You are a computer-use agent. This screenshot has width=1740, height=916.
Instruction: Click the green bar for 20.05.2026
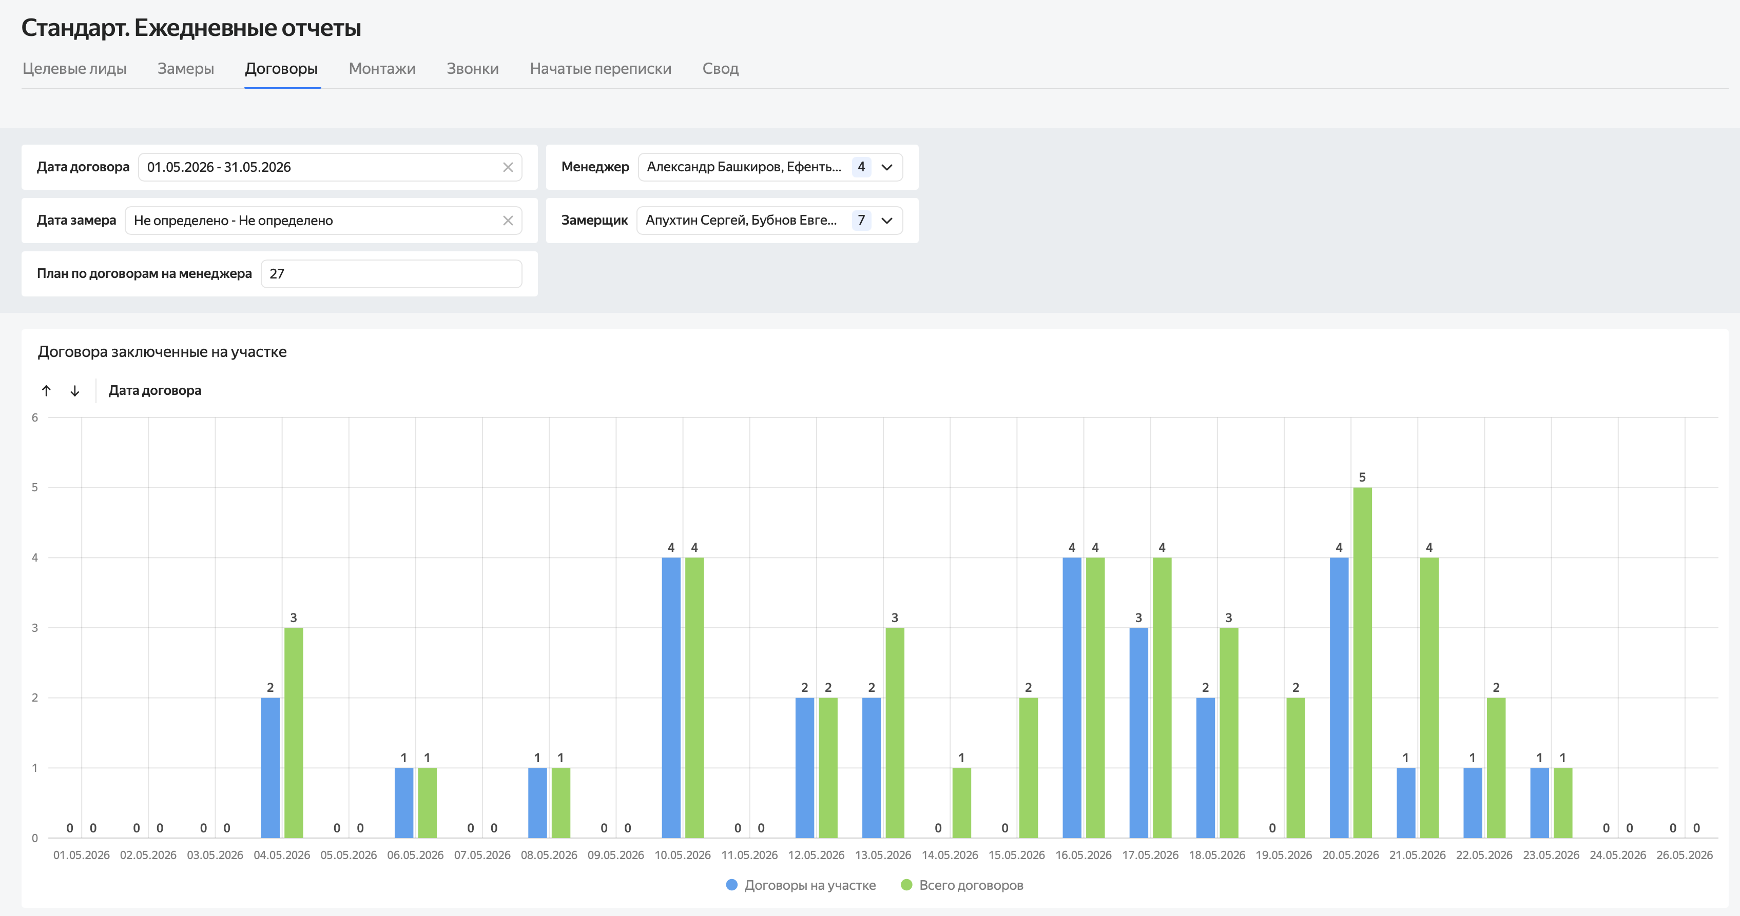[1362, 663]
